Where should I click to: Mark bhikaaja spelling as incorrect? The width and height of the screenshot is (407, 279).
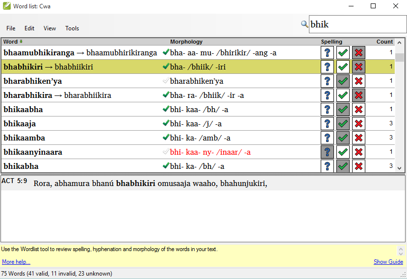click(358, 123)
